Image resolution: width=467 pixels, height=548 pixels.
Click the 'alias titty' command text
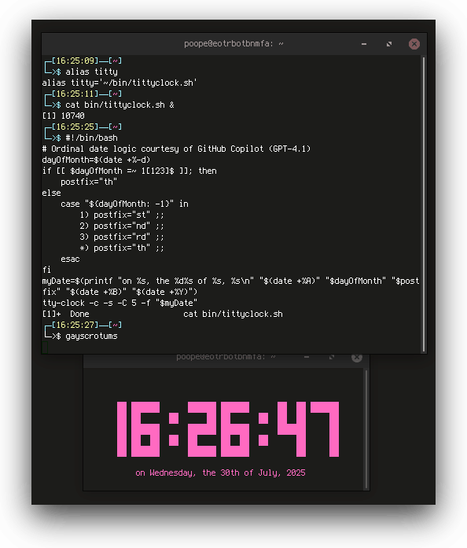coord(91,72)
